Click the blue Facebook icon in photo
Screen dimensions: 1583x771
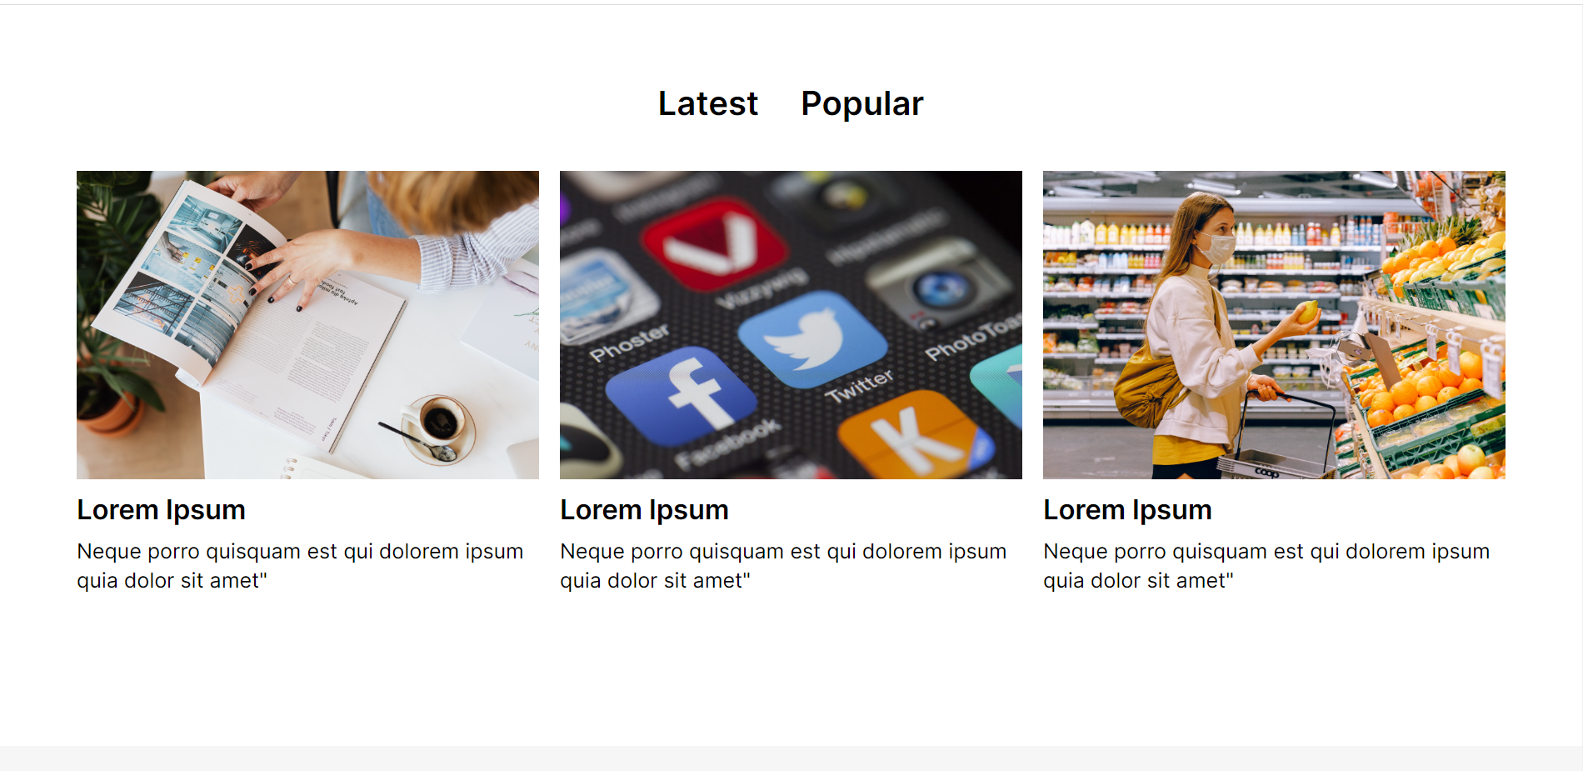pyautogui.click(x=682, y=396)
